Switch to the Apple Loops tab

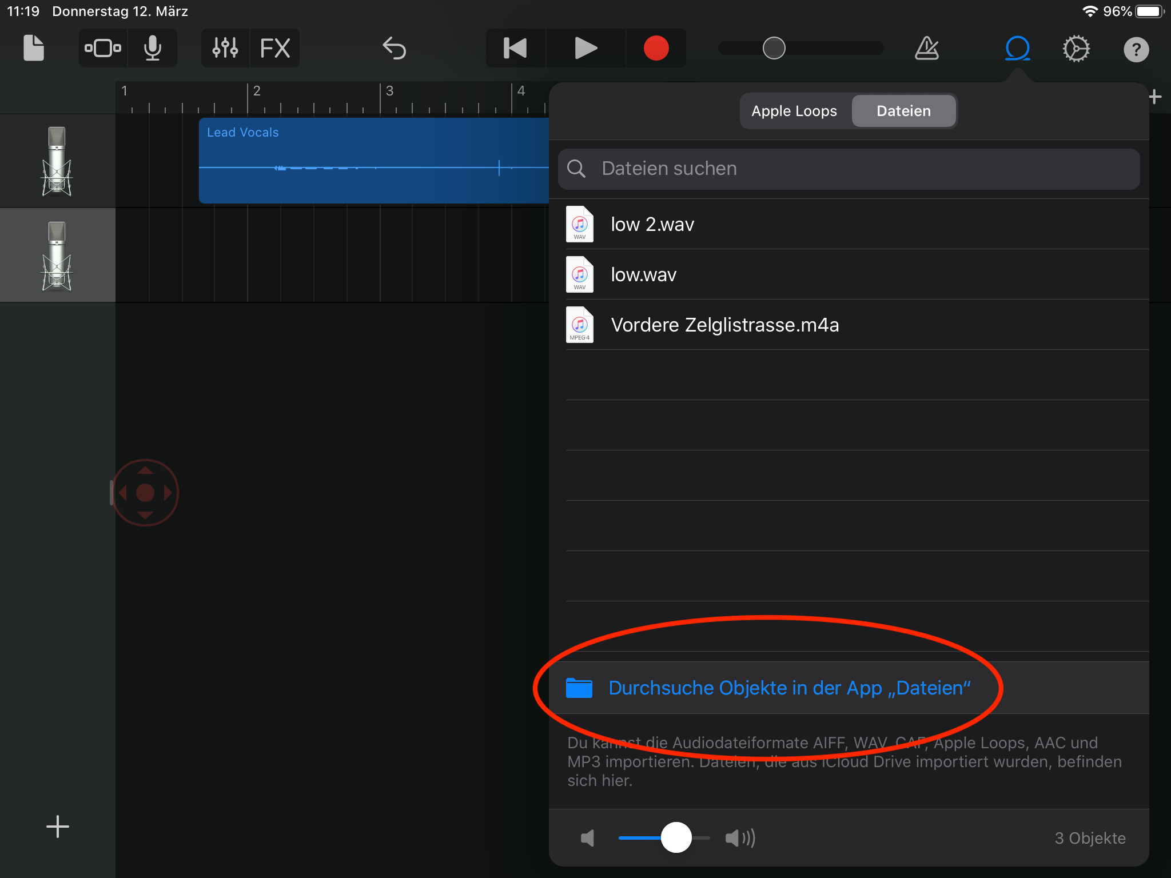pyautogui.click(x=794, y=111)
